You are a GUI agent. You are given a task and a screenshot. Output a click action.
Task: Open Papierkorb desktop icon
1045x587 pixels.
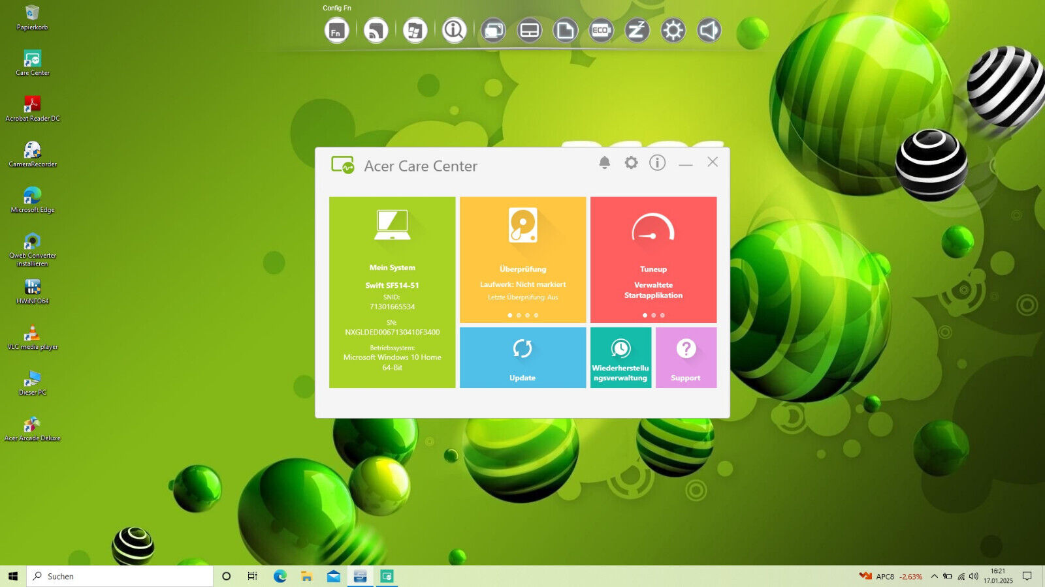(x=32, y=18)
